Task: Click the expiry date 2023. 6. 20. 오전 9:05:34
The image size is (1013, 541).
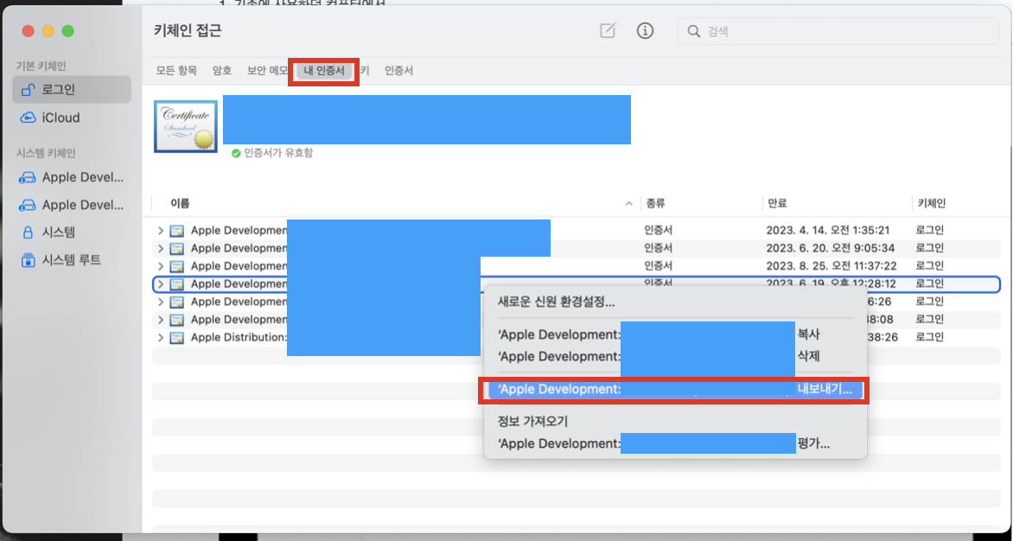Action: [830, 249]
